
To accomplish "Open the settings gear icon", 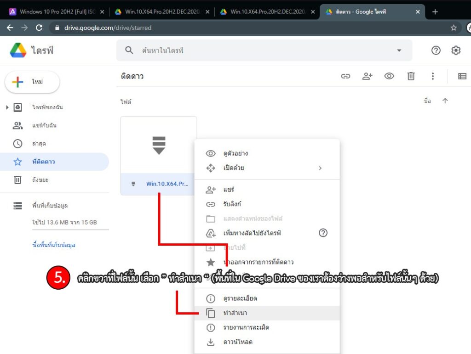I will coord(456,51).
